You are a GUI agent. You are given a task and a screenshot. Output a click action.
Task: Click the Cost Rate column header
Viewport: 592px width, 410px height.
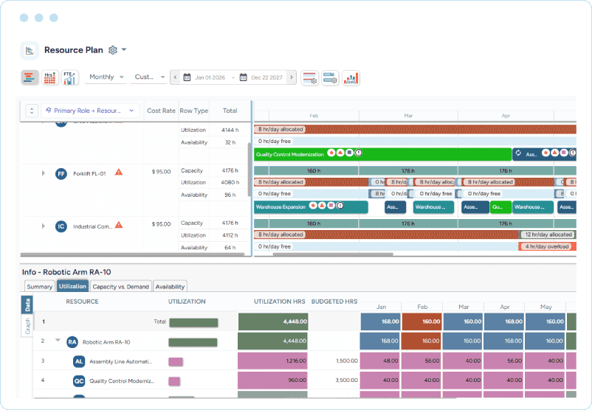click(161, 111)
